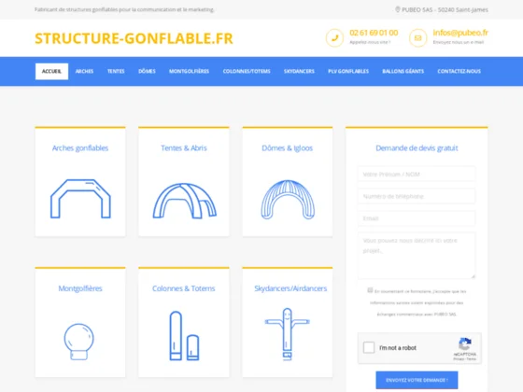
Task: Open the Skydancers/Airdancers title link
Action: pos(290,288)
